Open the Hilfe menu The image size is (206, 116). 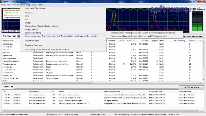(41, 5)
